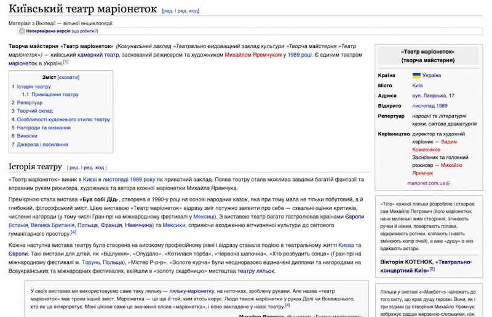Visit marionet.com.ua website link
The width and height of the screenshot is (492, 317).
tap(426, 183)
